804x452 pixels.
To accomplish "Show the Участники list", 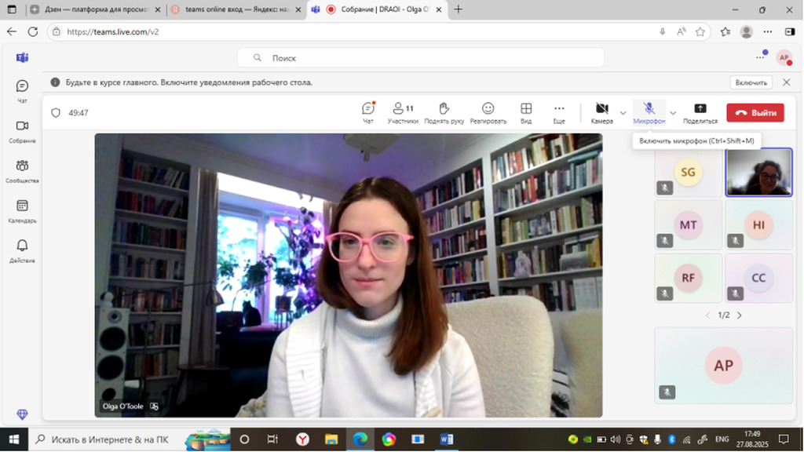I will (x=403, y=112).
